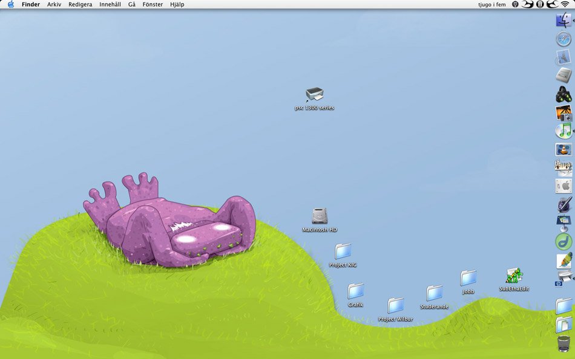575x359 pixels.
Task: Open the gray Apple logo dock icon
Action: pos(563,186)
